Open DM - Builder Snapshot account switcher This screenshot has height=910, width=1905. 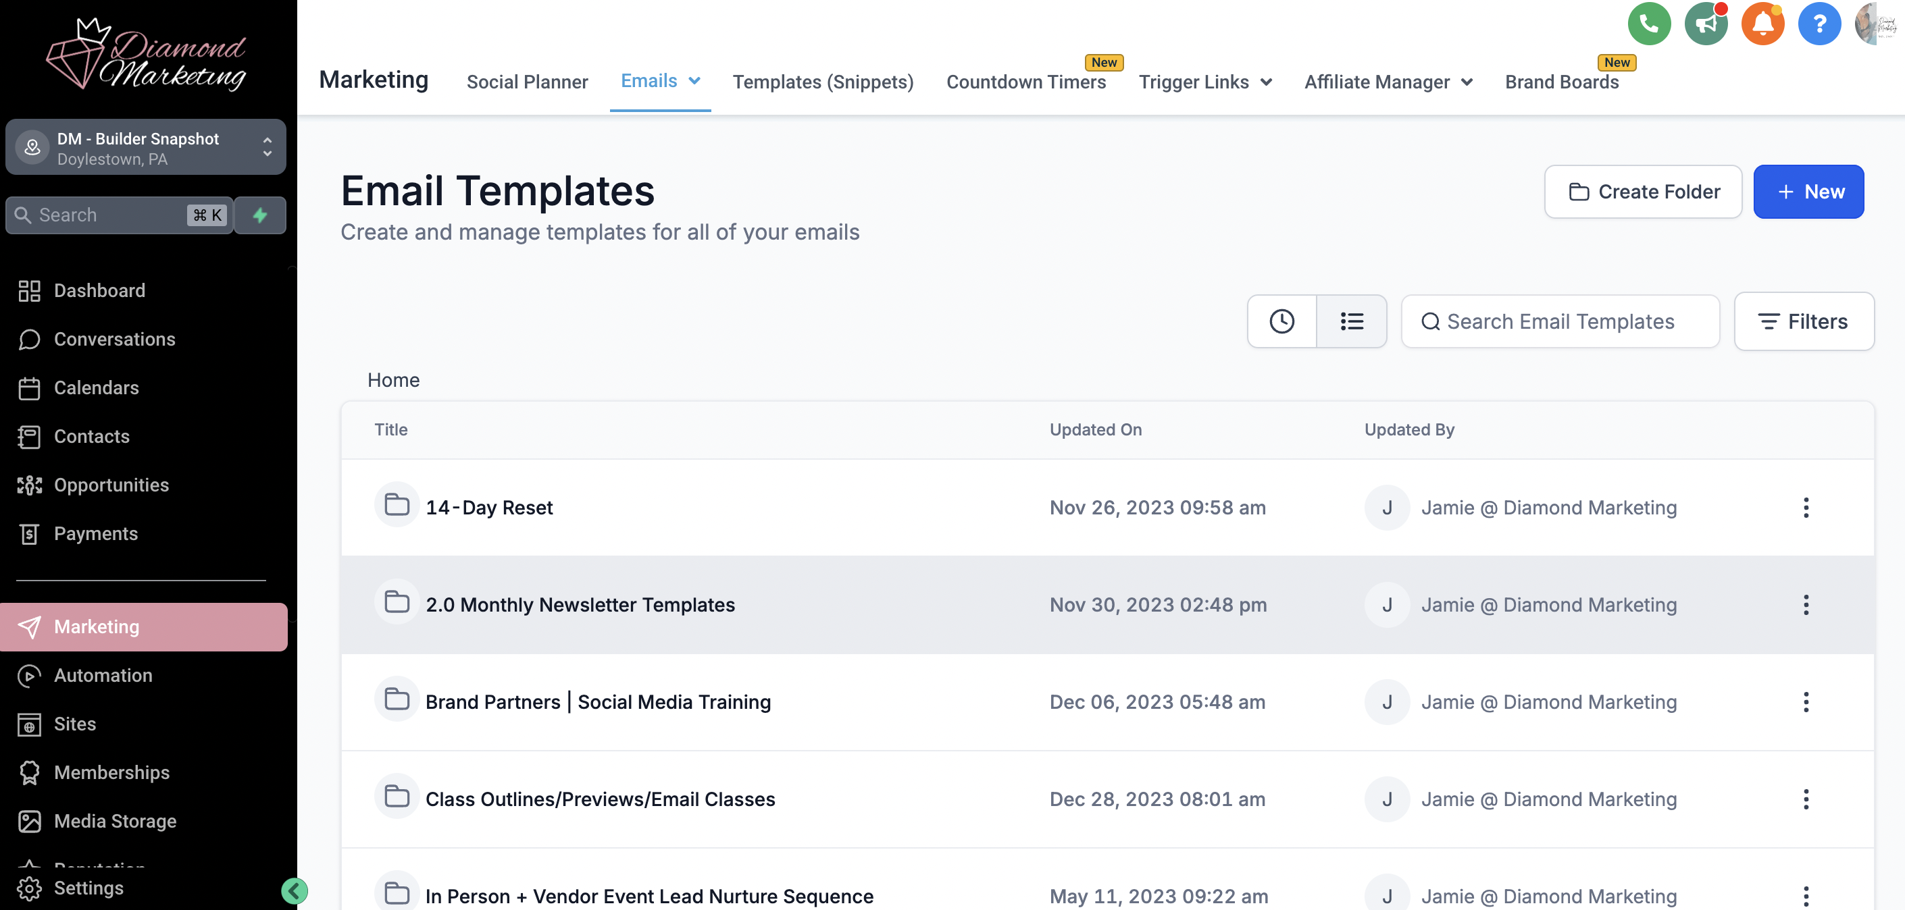coord(146,148)
